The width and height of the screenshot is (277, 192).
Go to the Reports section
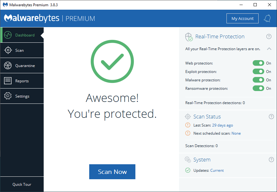point(22,81)
